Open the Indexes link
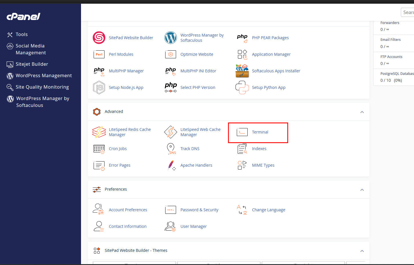This screenshot has height=265, width=414. [x=259, y=149]
